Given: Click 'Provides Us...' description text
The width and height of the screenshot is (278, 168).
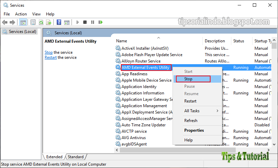Looking at the screenshot, I should point(217,48).
